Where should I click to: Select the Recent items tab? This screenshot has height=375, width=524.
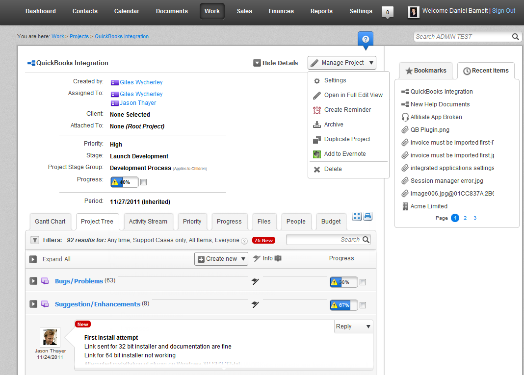tap(486, 71)
